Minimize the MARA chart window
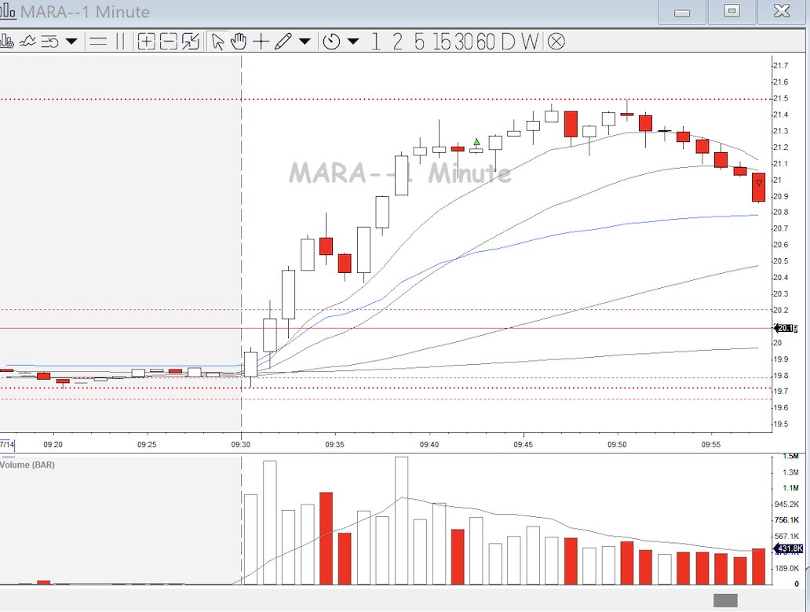 point(682,11)
